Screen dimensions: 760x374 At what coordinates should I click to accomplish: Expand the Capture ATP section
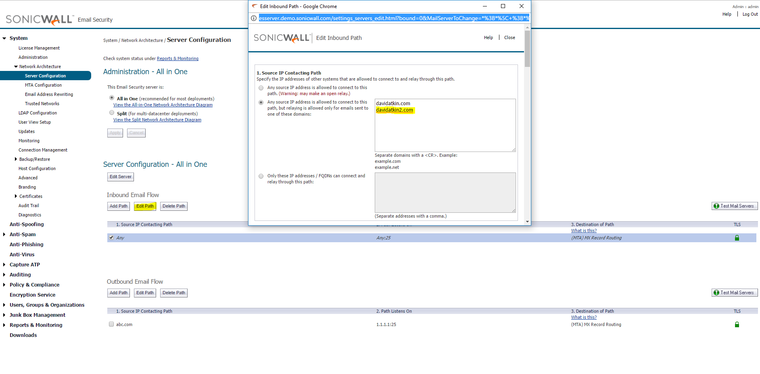click(x=4, y=265)
